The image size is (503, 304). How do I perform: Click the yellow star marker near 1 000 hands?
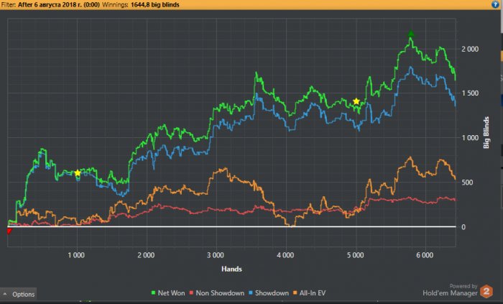point(78,173)
